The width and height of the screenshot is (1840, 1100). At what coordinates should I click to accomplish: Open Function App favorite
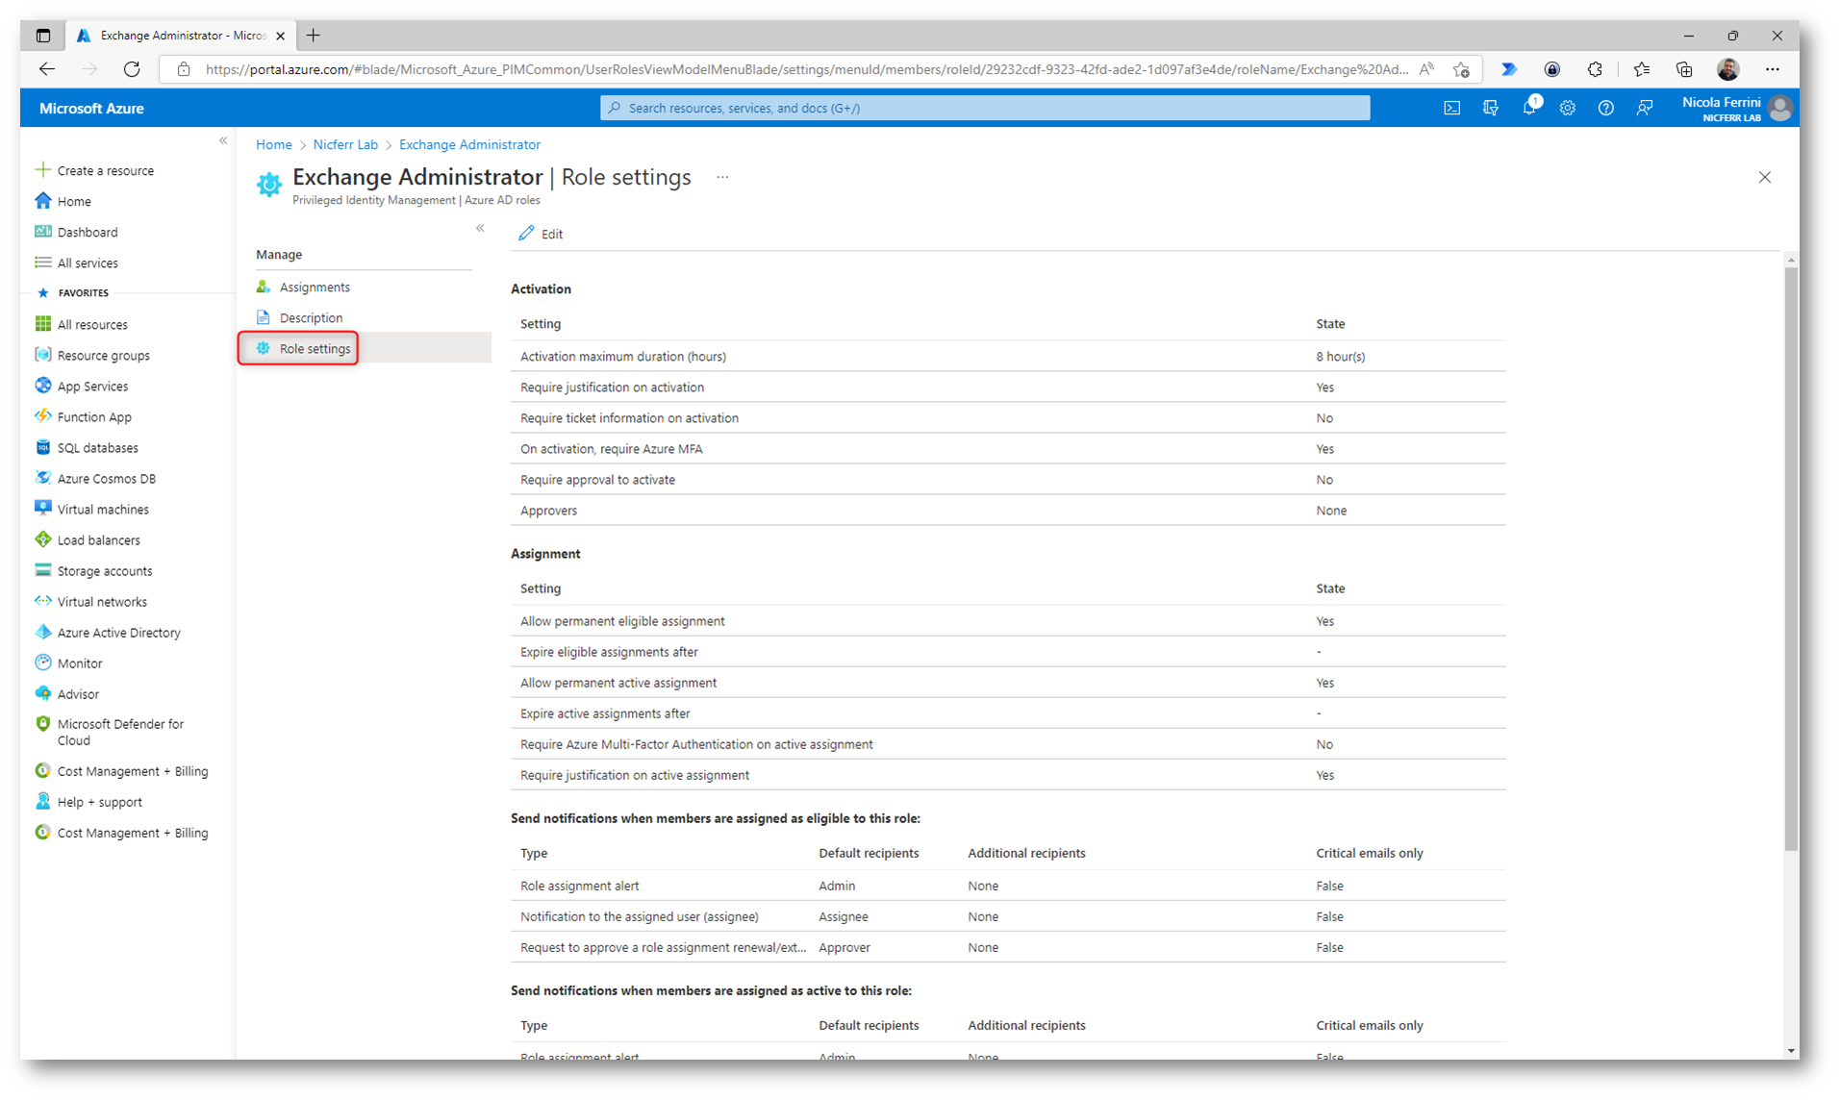pyautogui.click(x=94, y=416)
